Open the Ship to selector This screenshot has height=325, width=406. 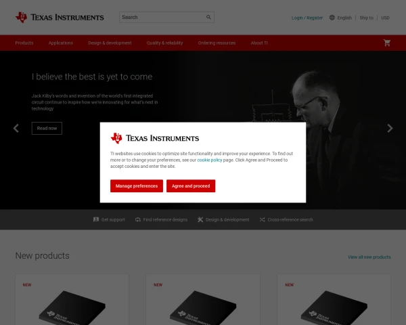tap(366, 18)
